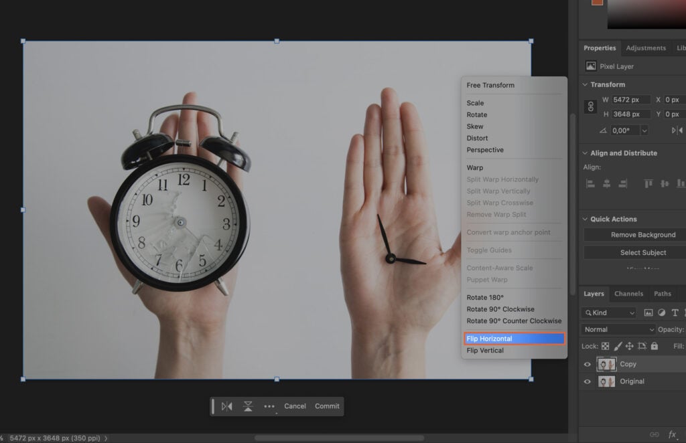Click the flip vertical icon on the transform bar
The image size is (686, 443).
[247, 406]
